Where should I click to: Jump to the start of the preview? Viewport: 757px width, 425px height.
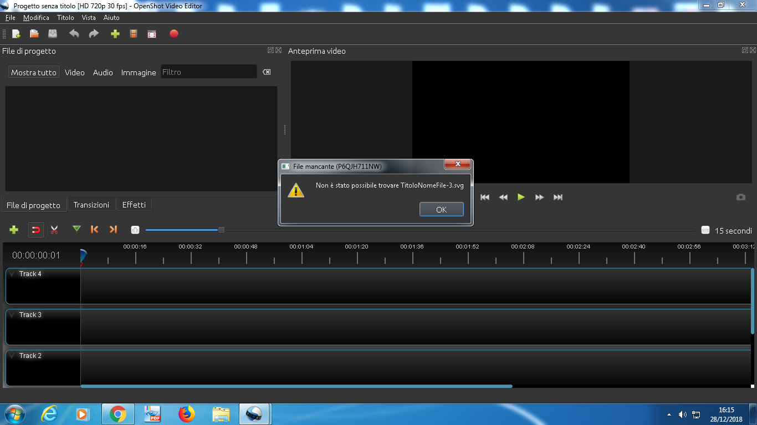click(485, 197)
